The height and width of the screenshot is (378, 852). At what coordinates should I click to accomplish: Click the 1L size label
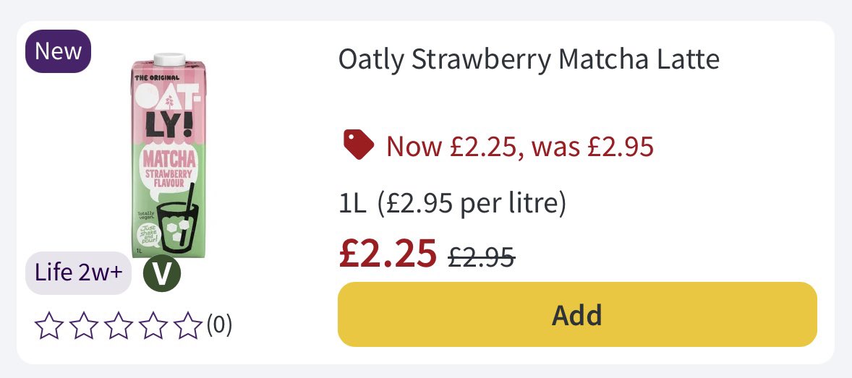353,205
